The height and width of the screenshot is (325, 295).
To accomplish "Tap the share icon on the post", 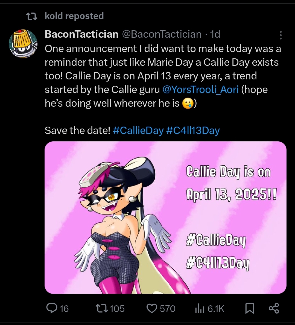I will pos(274,308).
